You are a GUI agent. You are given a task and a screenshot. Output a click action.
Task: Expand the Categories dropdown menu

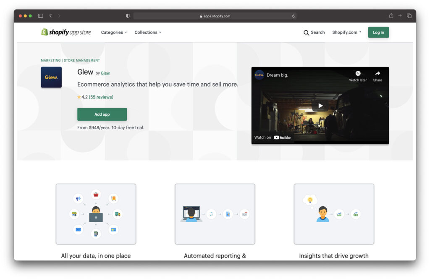coord(114,32)
